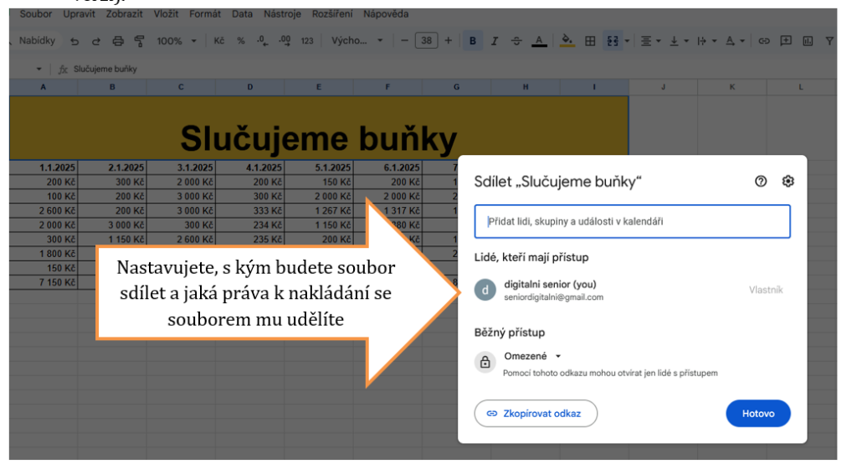The height and width of the screenshot is (464, 857).
Task: Open the fill color paint bucket
Action: (567, 41)
